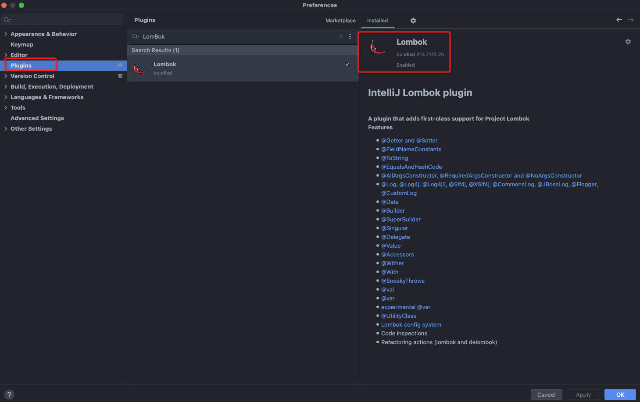The height and width of the screenshot is (402, 640).
Task: Go back with the left arrow
Action: click(619, 20)
